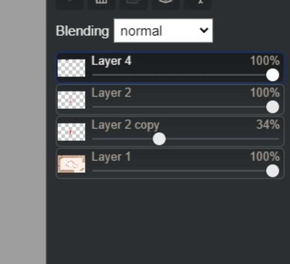The width and height of the screenshot is (290, 264).
Task: Select Layer 1 in the layer list
Action: tap(170, 164)
